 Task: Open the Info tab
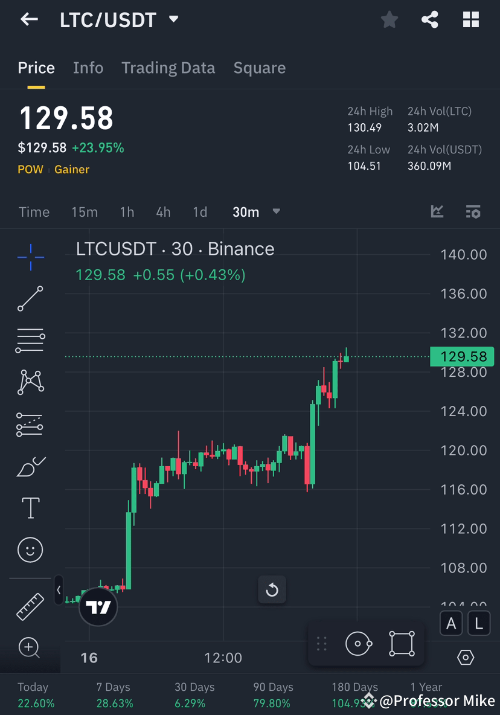click(88, 68)
